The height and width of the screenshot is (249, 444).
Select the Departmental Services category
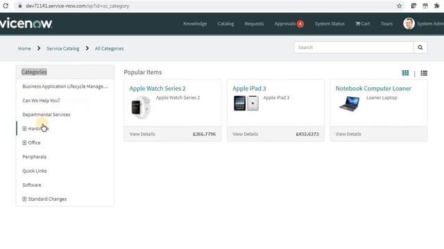(x=46, y=115)
